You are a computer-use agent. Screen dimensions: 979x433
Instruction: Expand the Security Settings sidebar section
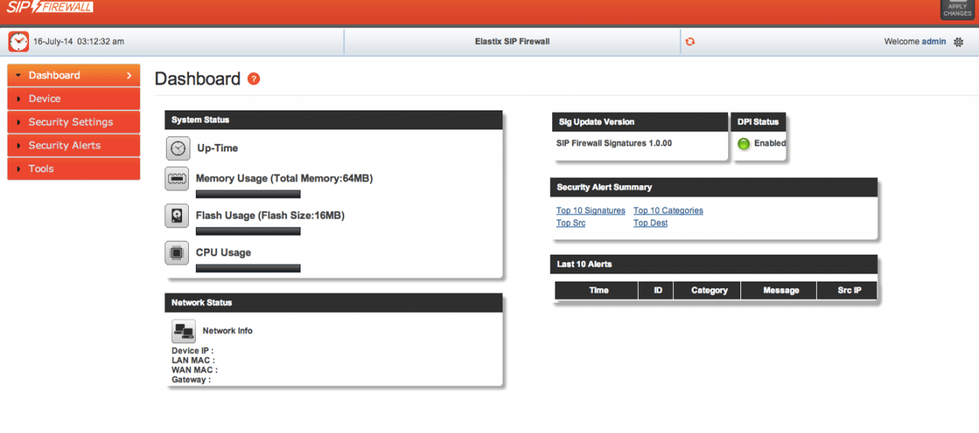(x=73, y=122)
